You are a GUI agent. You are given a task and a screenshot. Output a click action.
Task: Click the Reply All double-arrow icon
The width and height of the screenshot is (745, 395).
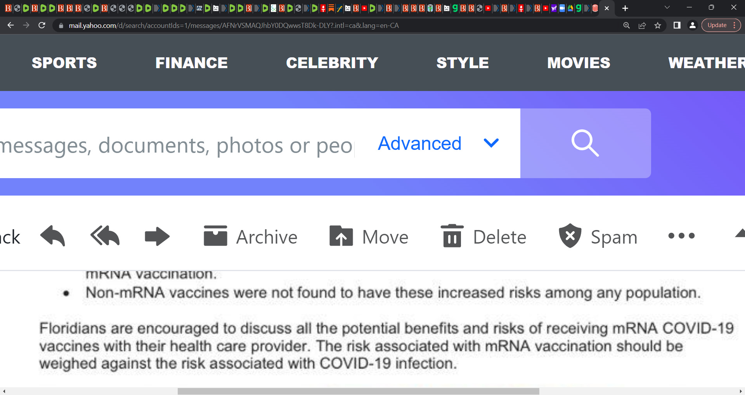[x=105, y=236]
